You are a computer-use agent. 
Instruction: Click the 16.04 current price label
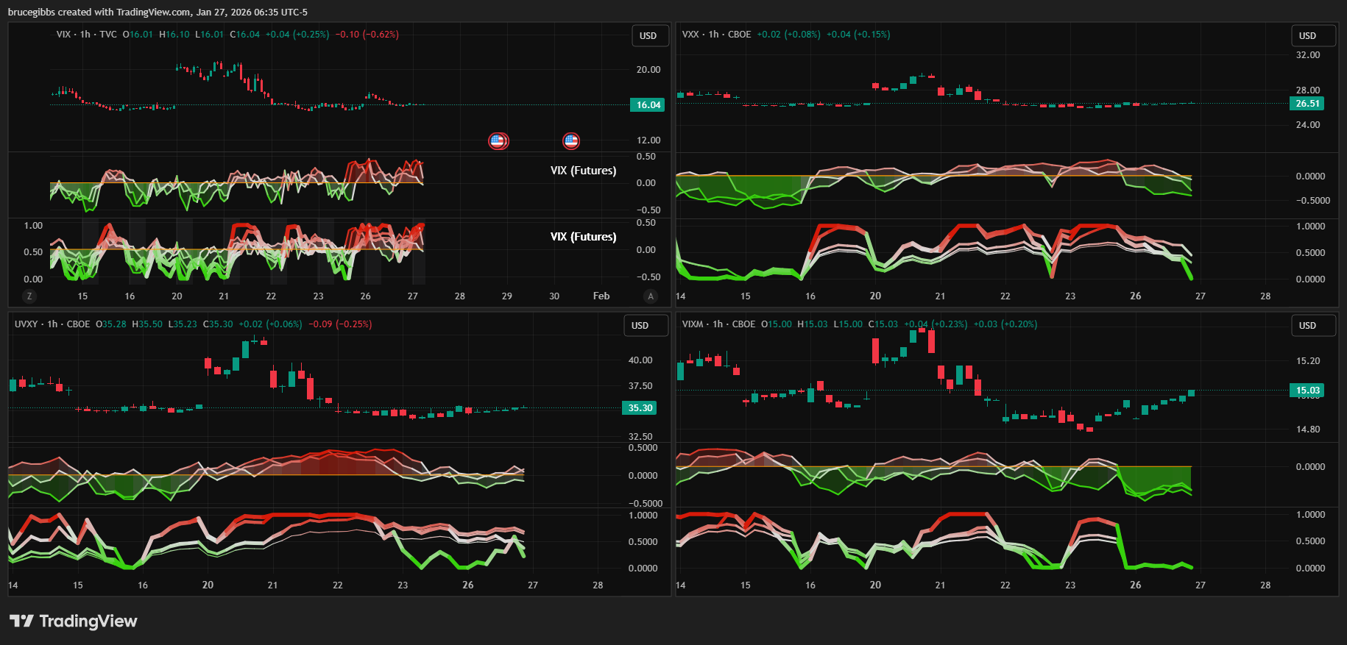(648, 105)
